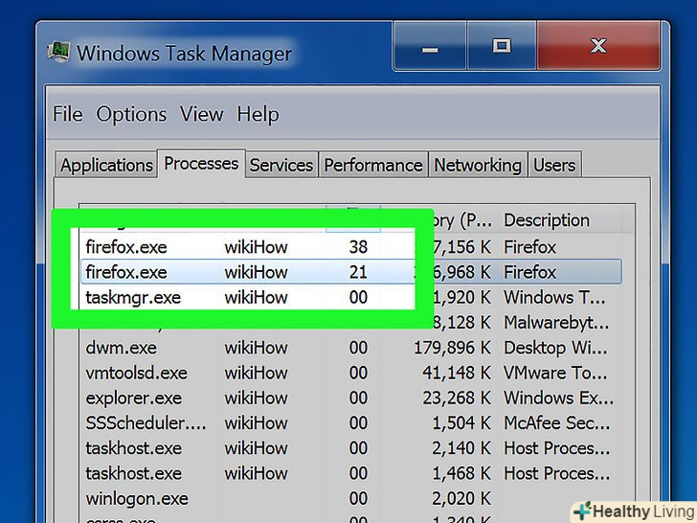Image resolution: width=697 pixels, height=523 pixels.
Task: Switch to the Users tab
Action: click(554, 165)
